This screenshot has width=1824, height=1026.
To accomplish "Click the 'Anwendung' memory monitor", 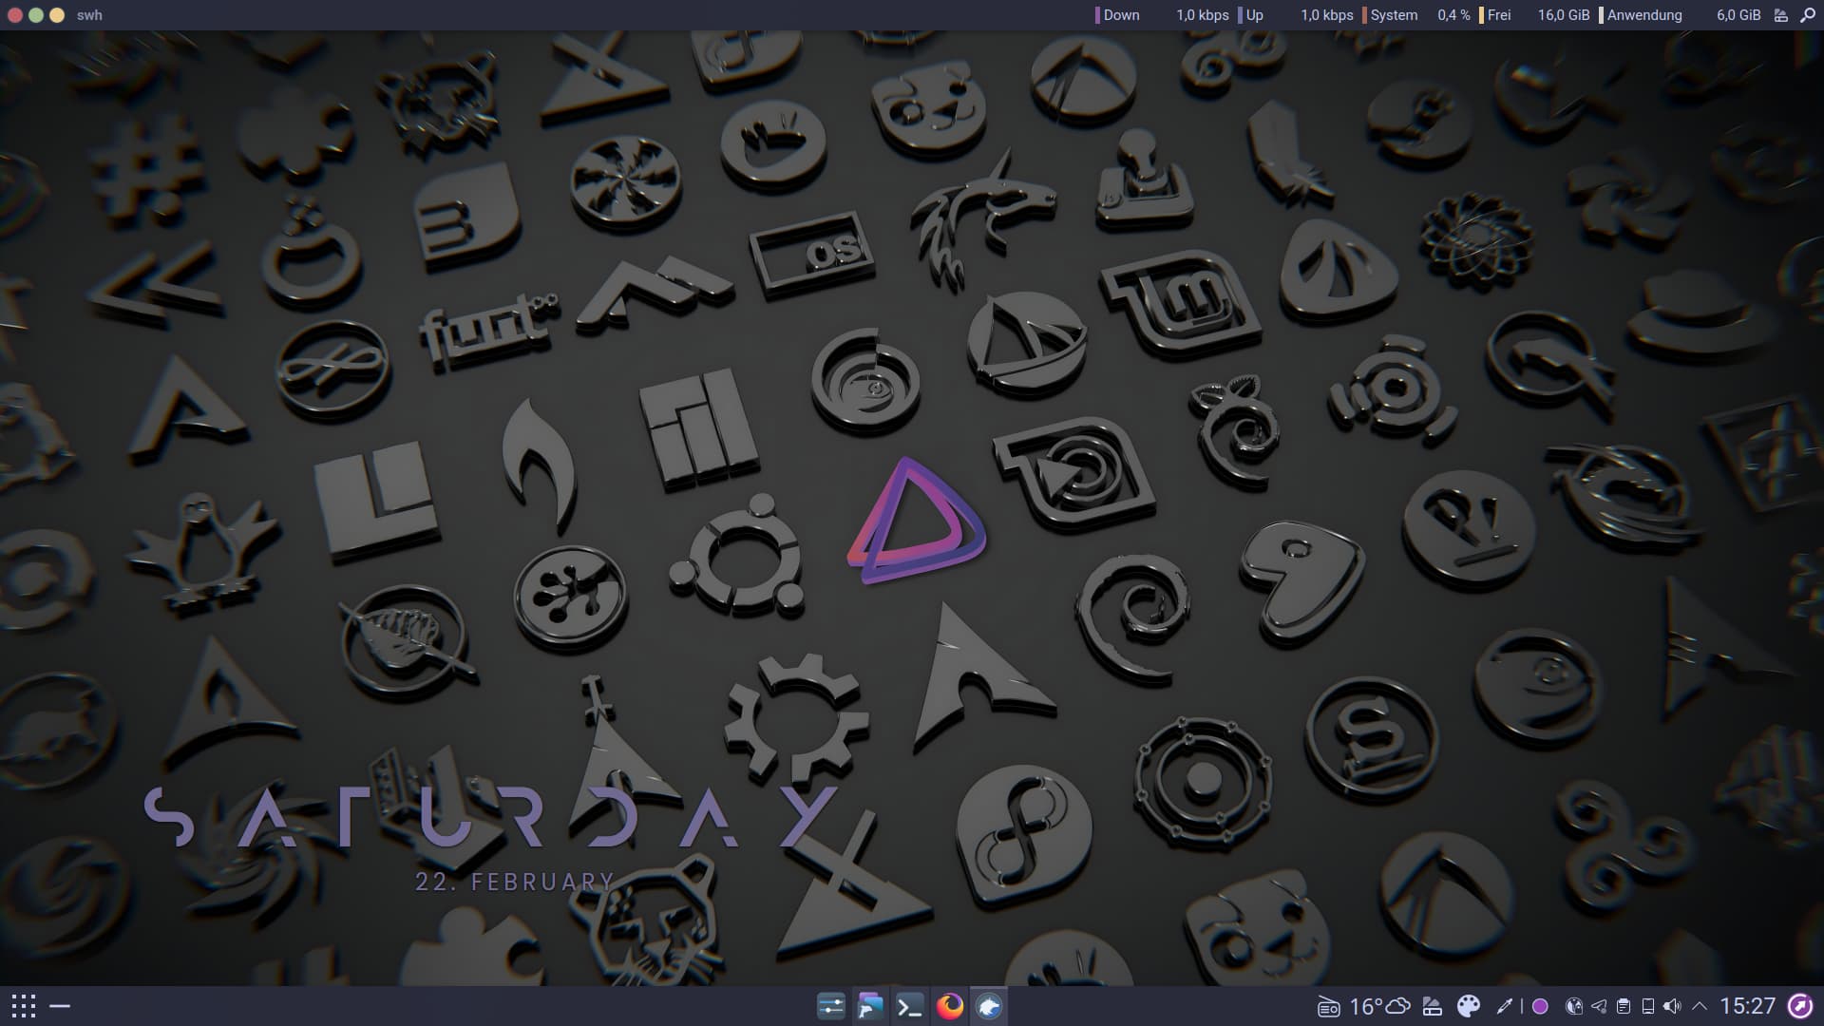I will [1680, 15].
